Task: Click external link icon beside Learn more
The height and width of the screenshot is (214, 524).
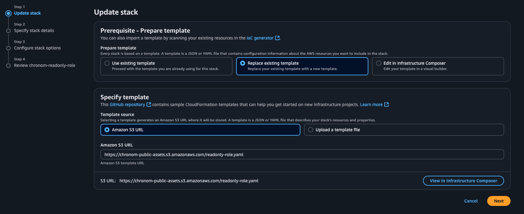Action: coord(386,105)
